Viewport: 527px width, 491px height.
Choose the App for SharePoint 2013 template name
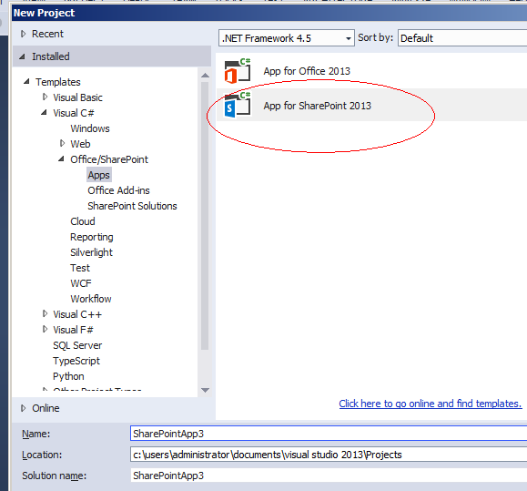click(x=318, y=106)
